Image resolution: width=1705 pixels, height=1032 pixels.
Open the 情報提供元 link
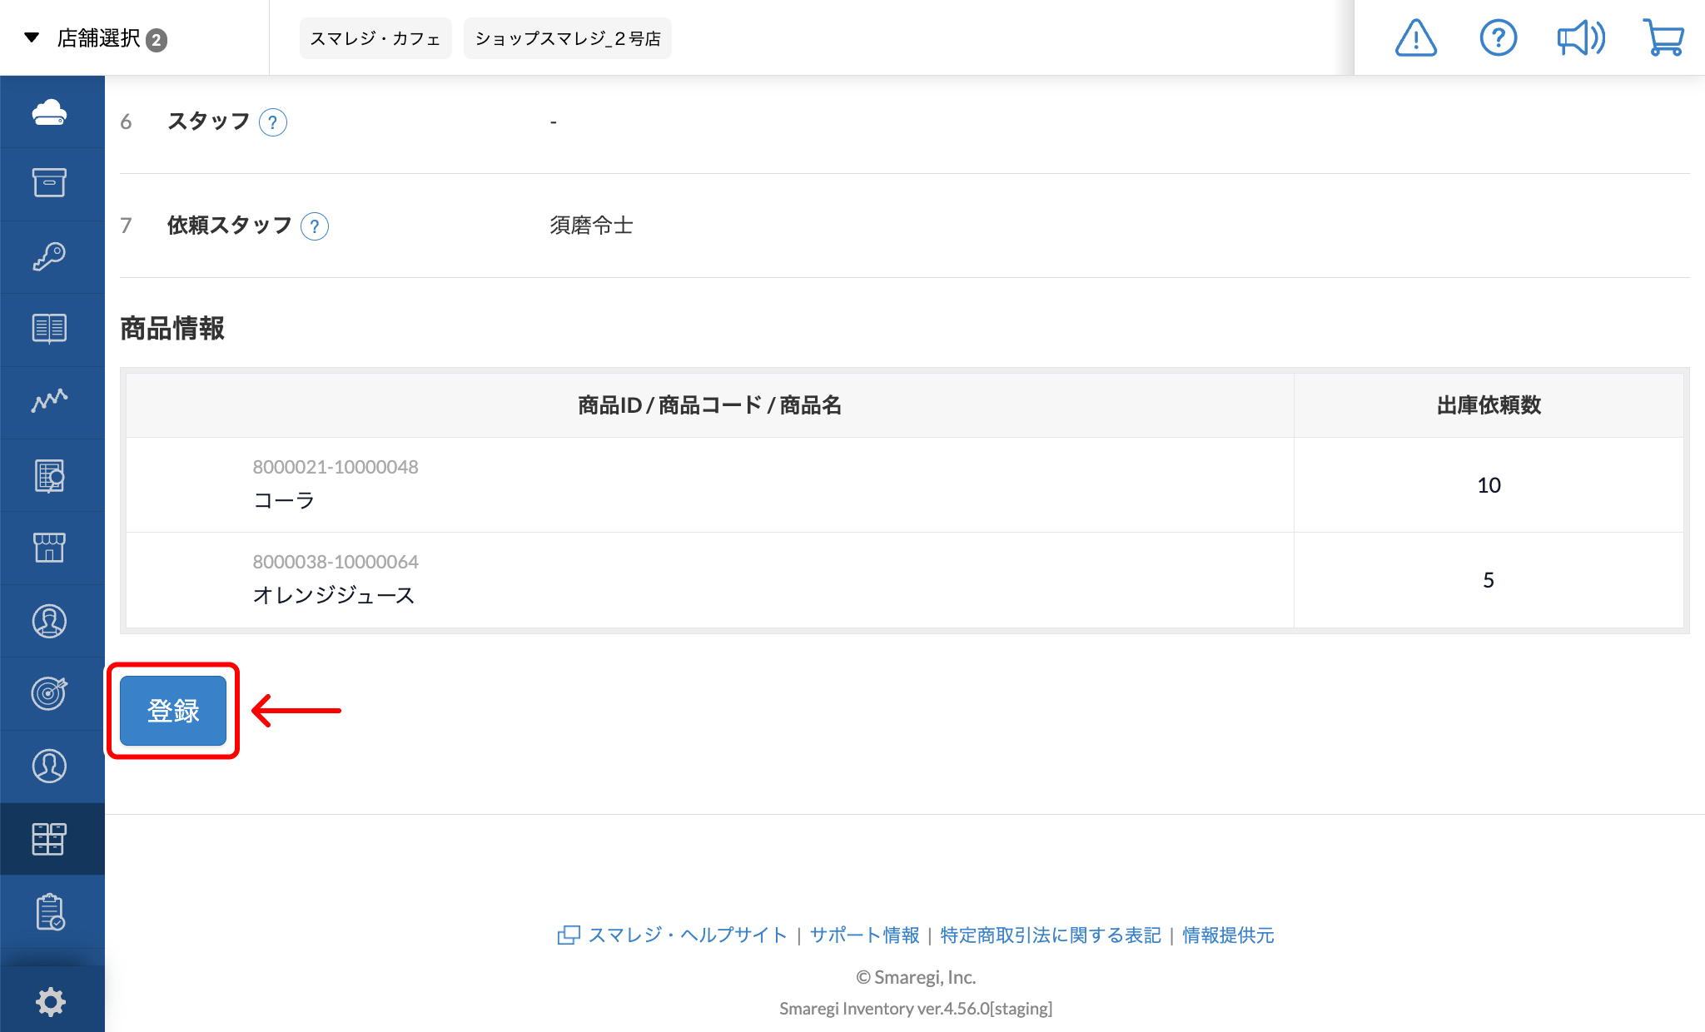pyautogui.click(x=1228, y=935)
